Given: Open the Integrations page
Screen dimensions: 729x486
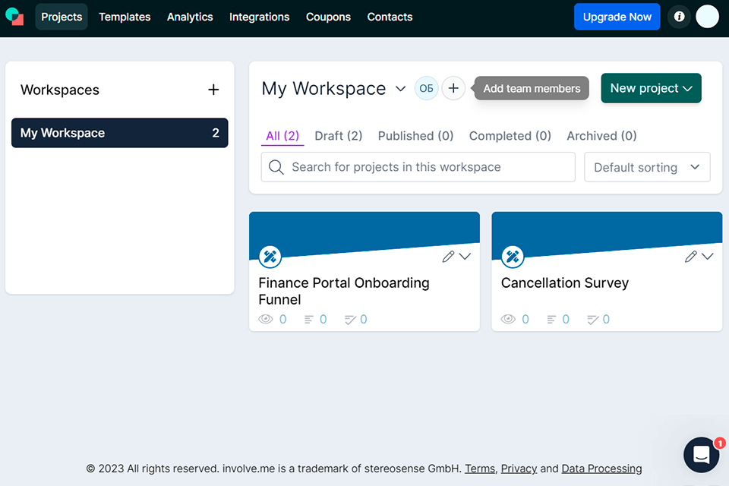Looking at the screenshot, I should pyautogui.click(x=260, y=17).
